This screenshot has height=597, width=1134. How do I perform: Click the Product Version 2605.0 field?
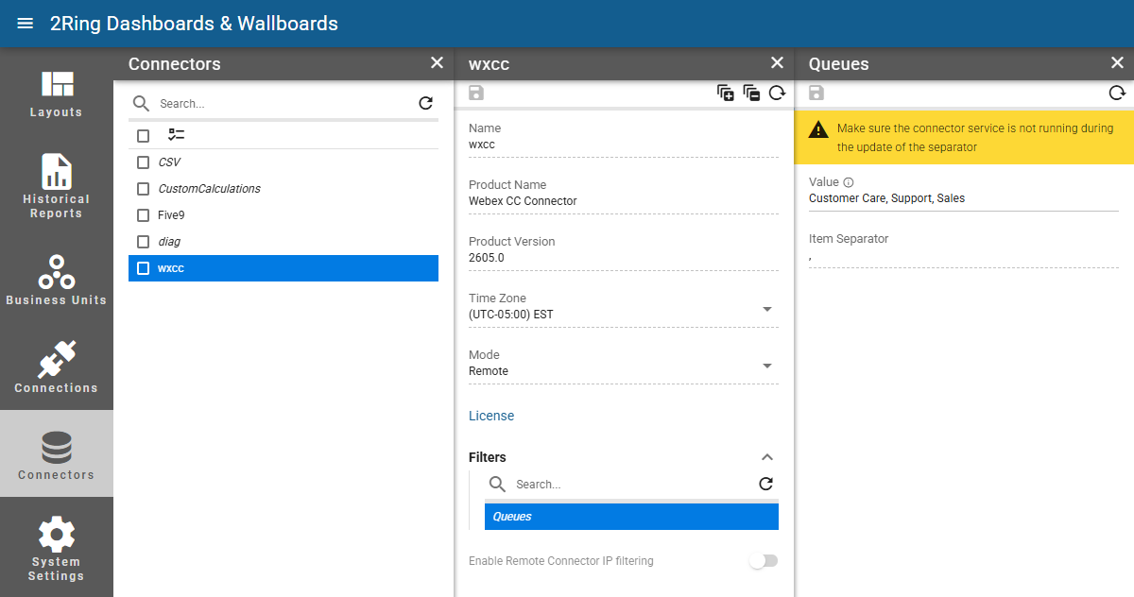click(624, 258)
